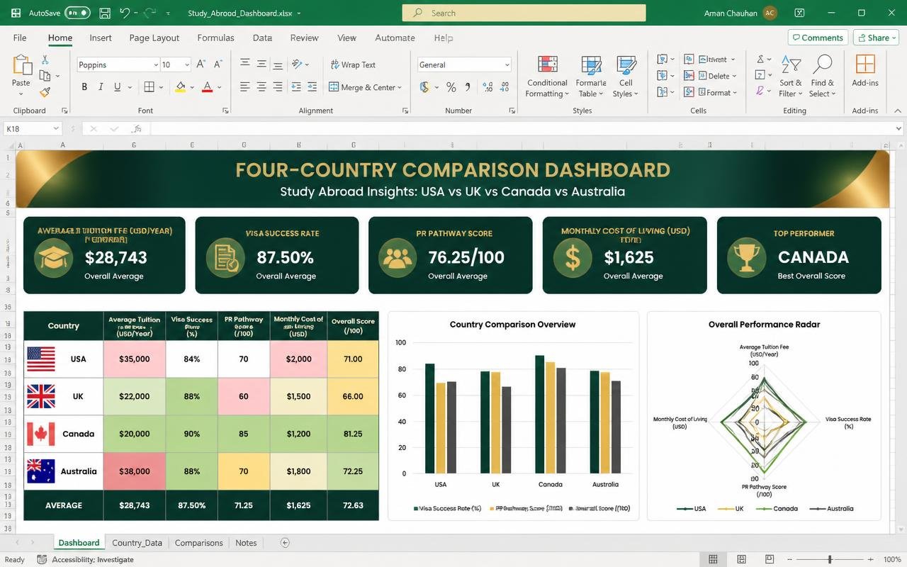Click Increase Decimal icon
The height and width of the screenshot is (567, 907).
click(488, 87)
